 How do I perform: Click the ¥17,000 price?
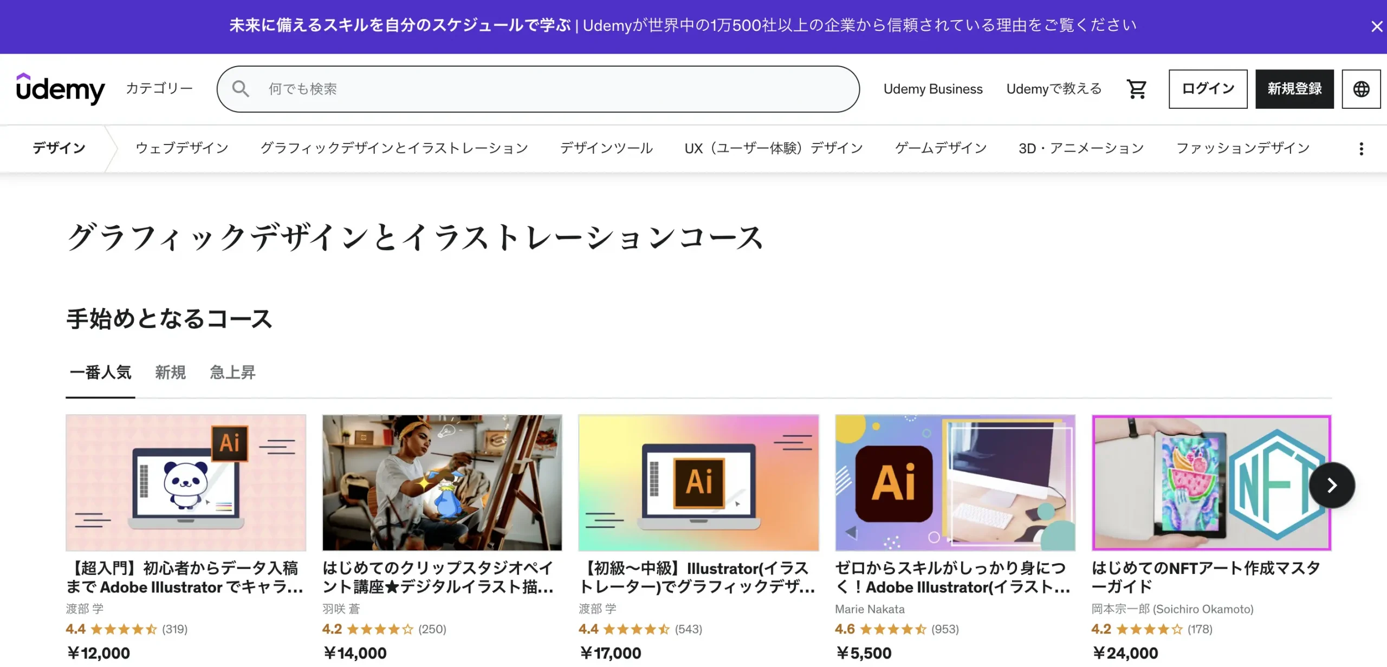coord(610,653)
